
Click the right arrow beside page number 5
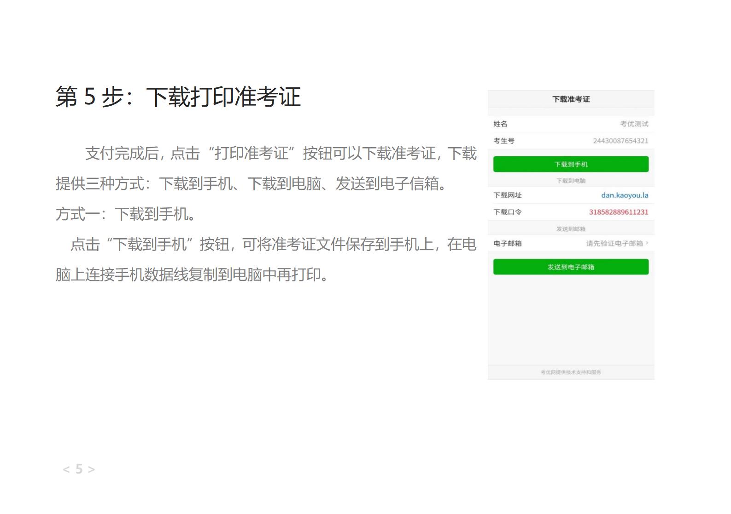click(x=91, y=469)
